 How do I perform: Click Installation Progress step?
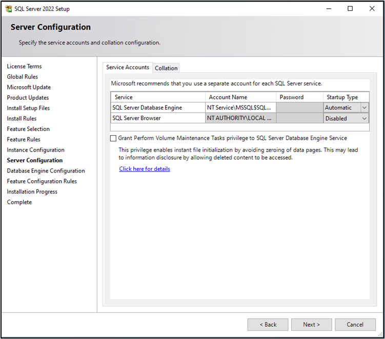tap(32, 192)
